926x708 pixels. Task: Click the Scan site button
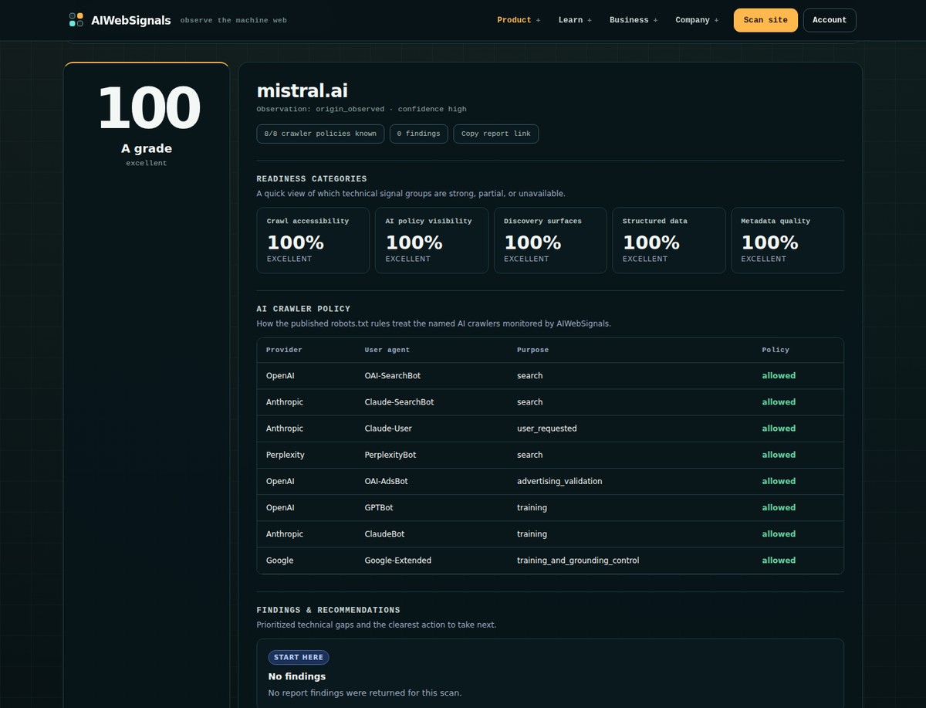pos(765,20)
